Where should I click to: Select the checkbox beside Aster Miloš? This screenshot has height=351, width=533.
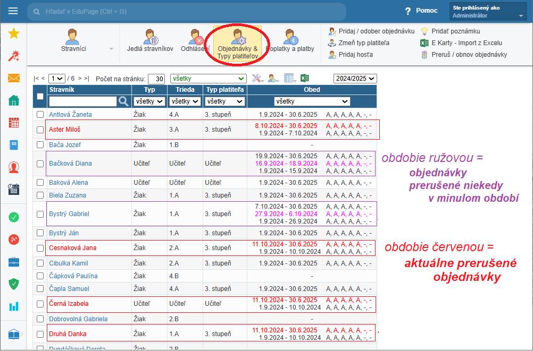coord(40,130)
